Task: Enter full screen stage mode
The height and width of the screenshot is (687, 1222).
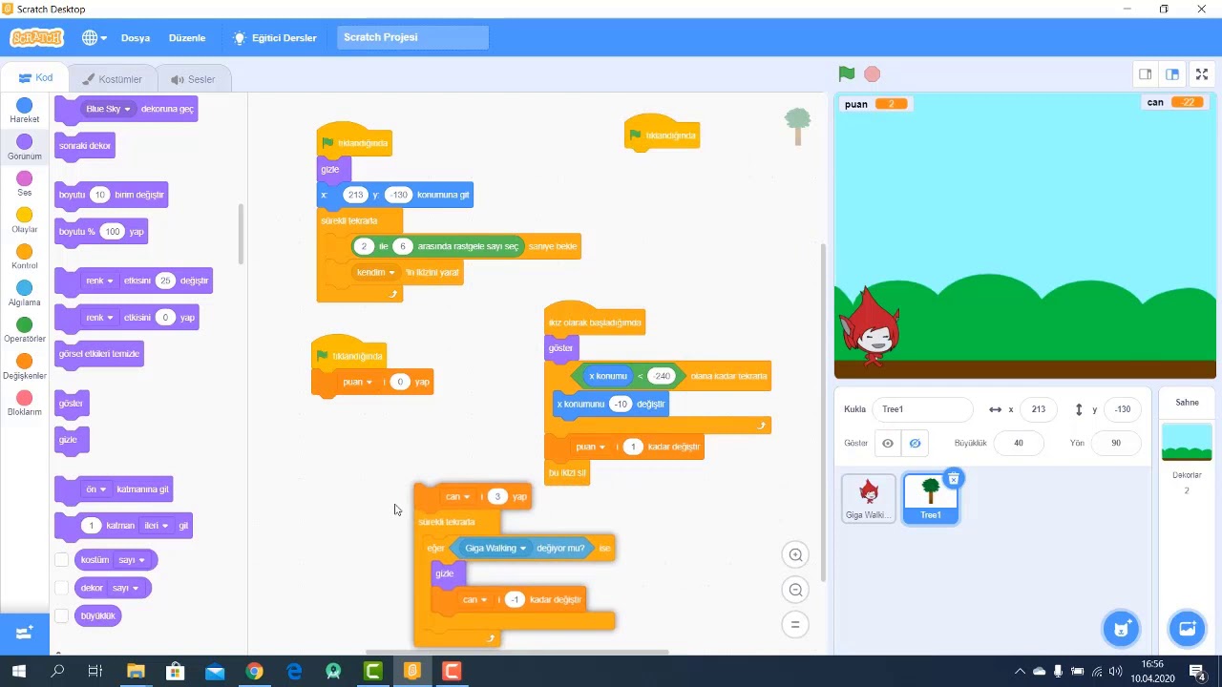Action: point(1202,74)
